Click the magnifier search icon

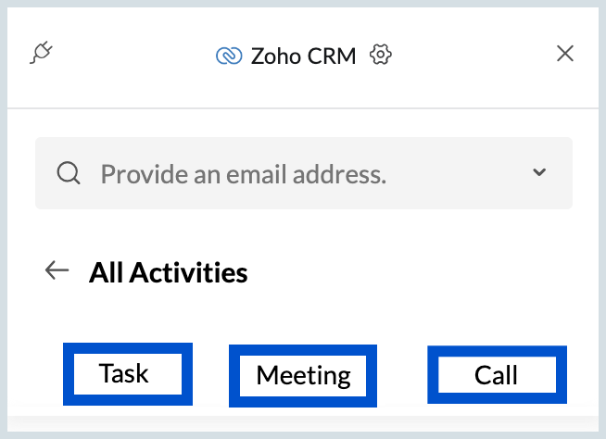coord(69,173)
